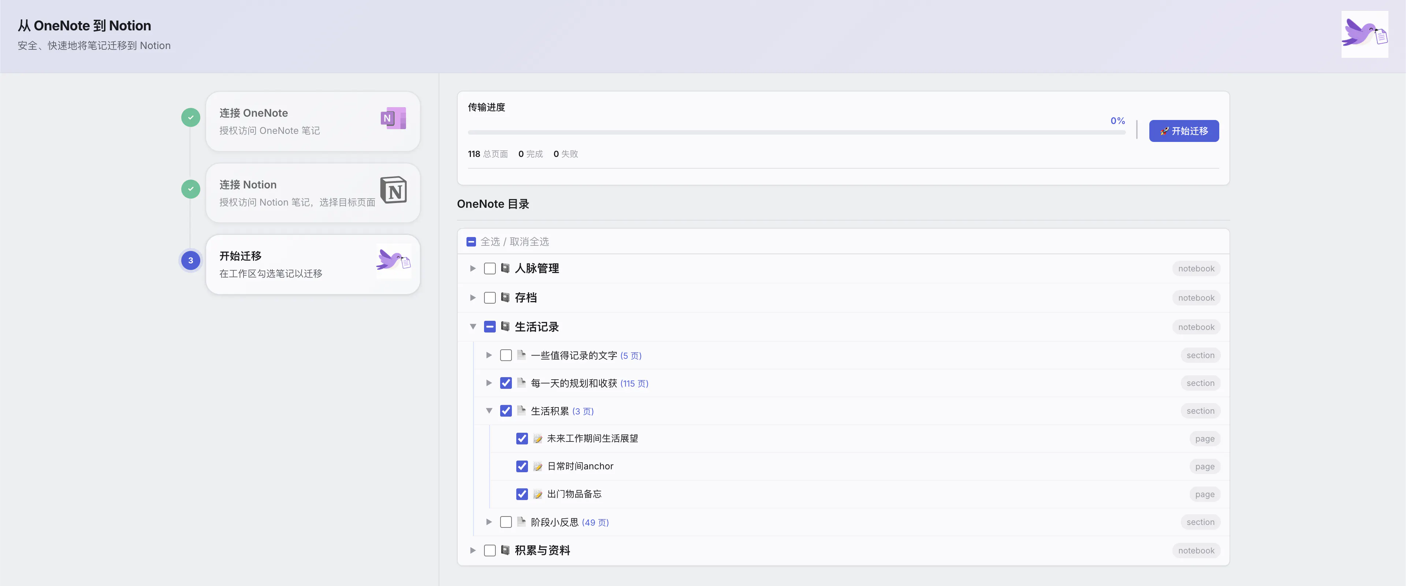Screen dimensions: 1406x586
Task: Click the OneNote app icon in step one
Action: pyautogui.click(x=394, y=118)
